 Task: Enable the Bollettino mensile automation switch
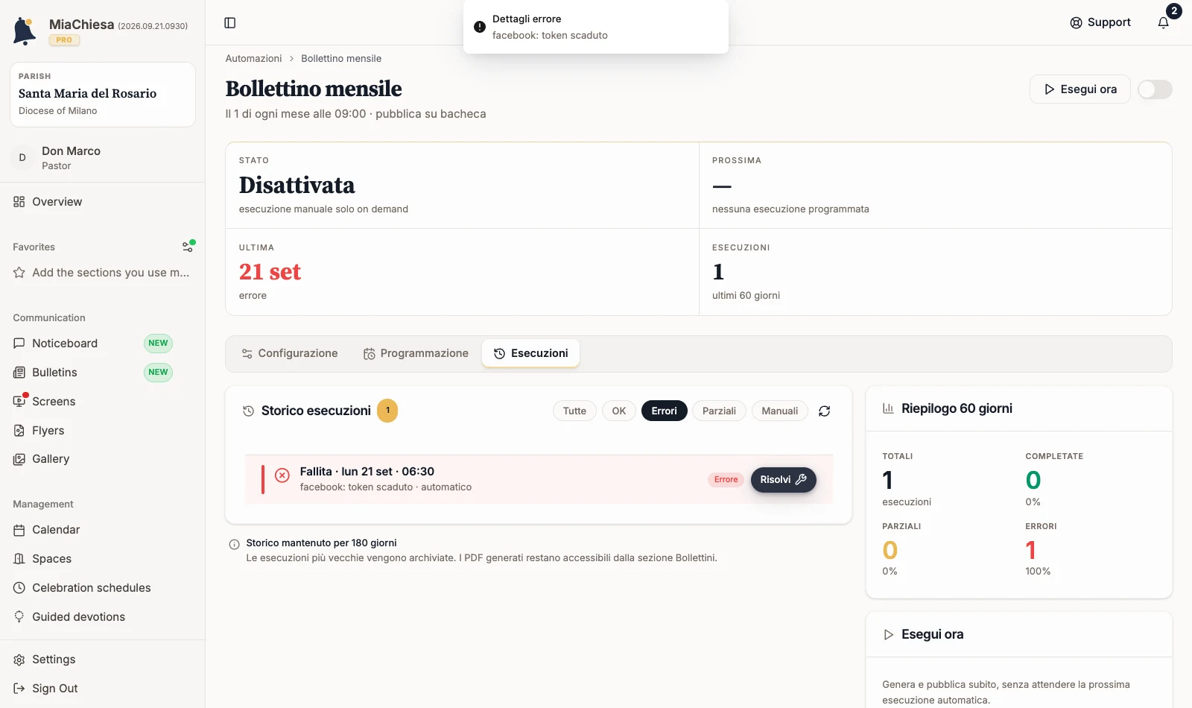tap(1155, 89)
